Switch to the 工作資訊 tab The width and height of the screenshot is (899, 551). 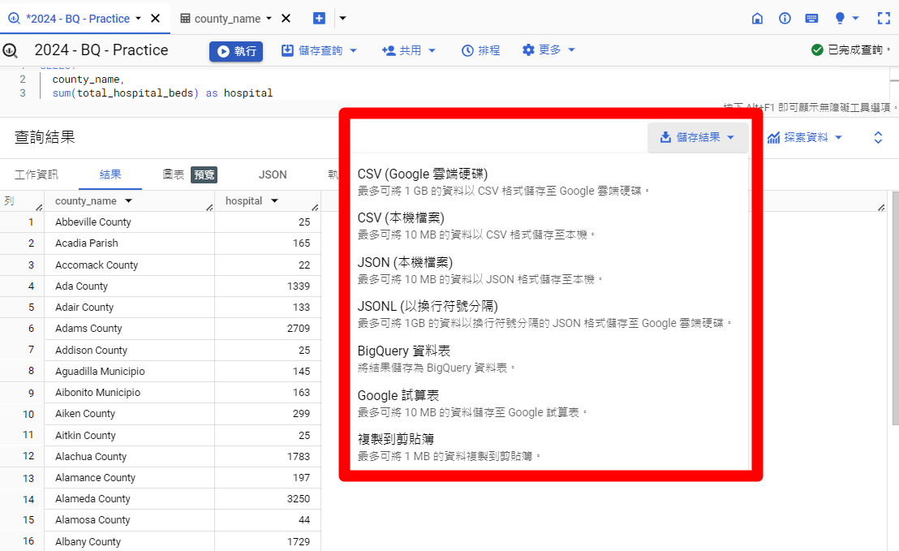coord(37,174)
